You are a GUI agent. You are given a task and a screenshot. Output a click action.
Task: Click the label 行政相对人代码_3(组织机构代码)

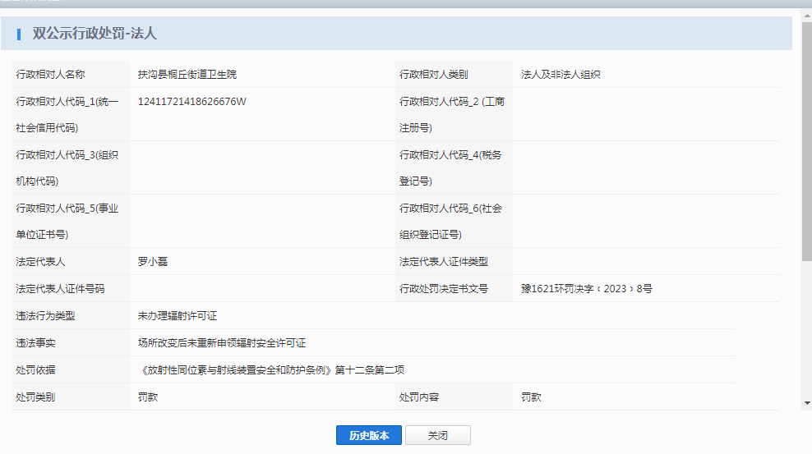(x=67, y=167)
